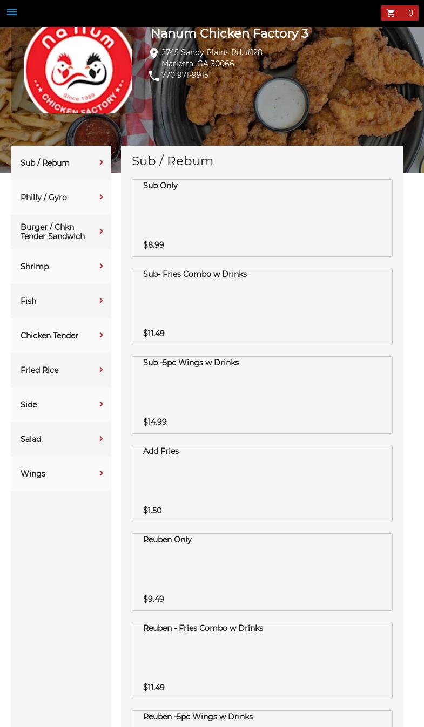Go to the Chicken Tender category

click(49, 336)
